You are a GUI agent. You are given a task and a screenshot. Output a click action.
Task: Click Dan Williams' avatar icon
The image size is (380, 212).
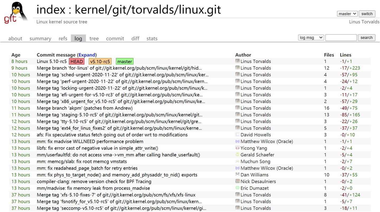click(x=237, y=175)
